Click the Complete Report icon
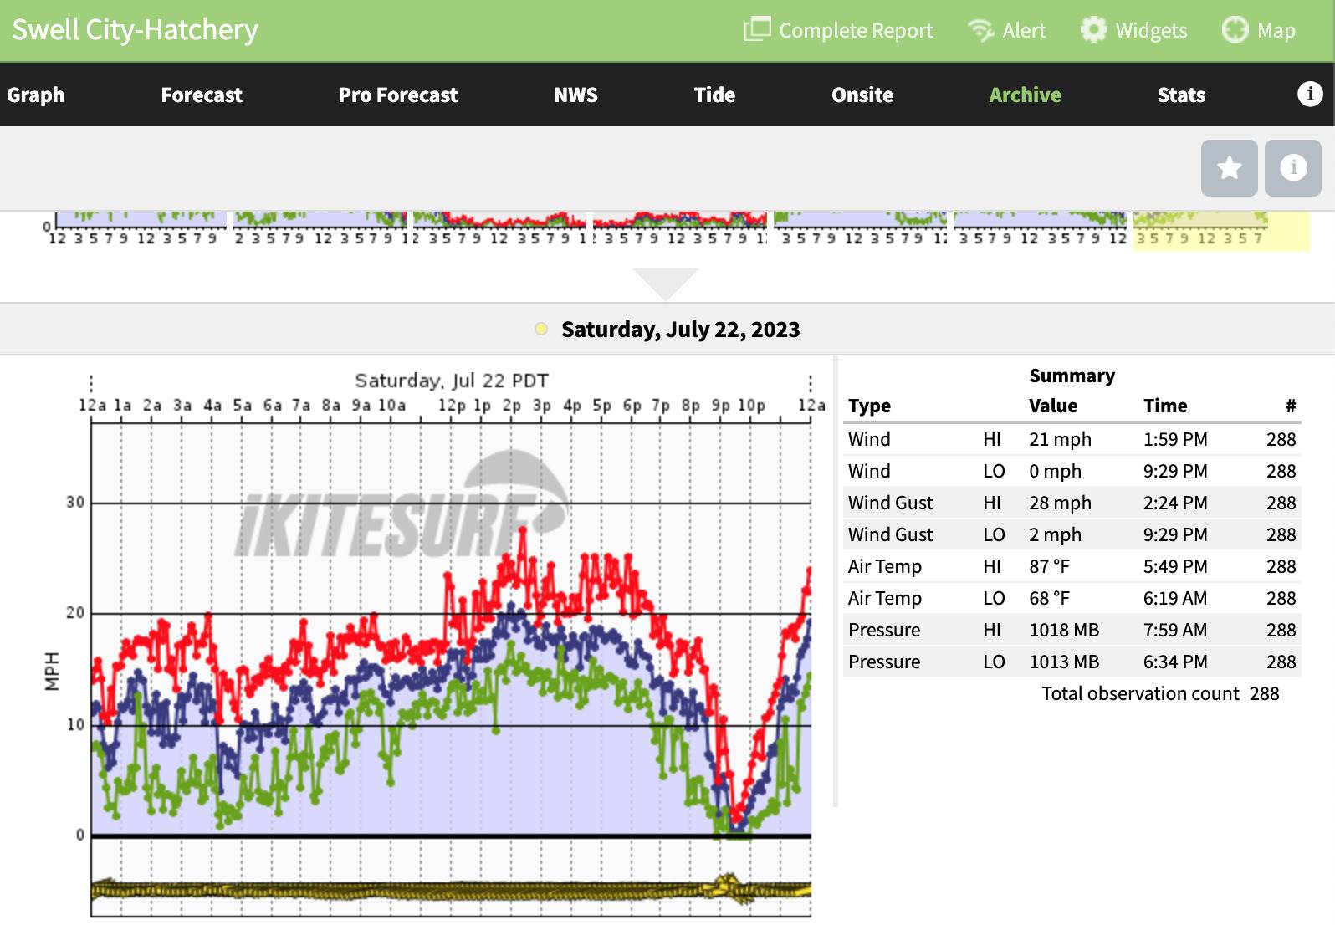This screenshot has height=925, width=1335. tap(757, 29)
